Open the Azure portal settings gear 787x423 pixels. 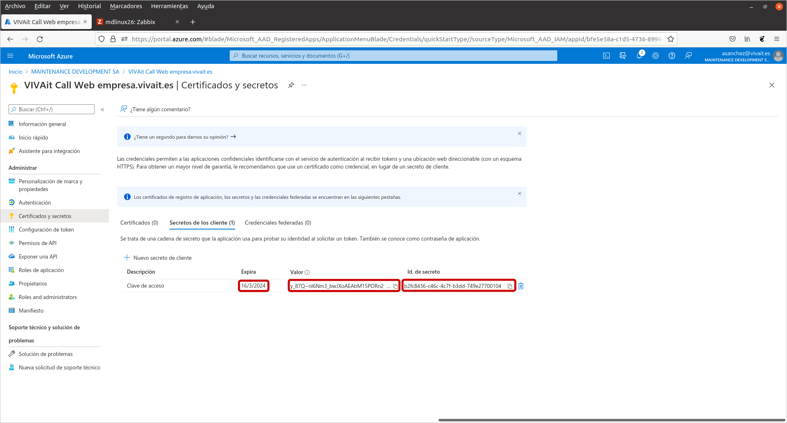tap(656, 56)
